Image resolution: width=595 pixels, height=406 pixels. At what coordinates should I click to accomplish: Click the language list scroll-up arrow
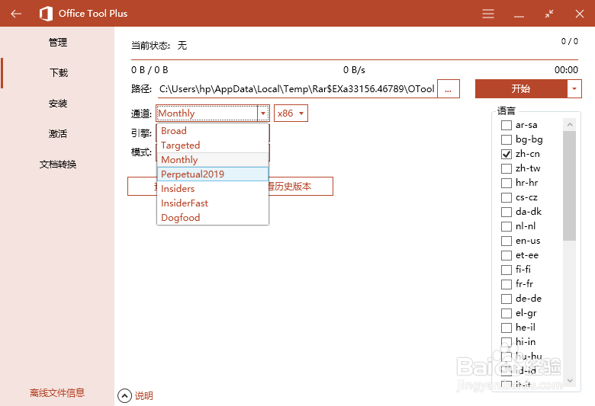coord(569,125)
